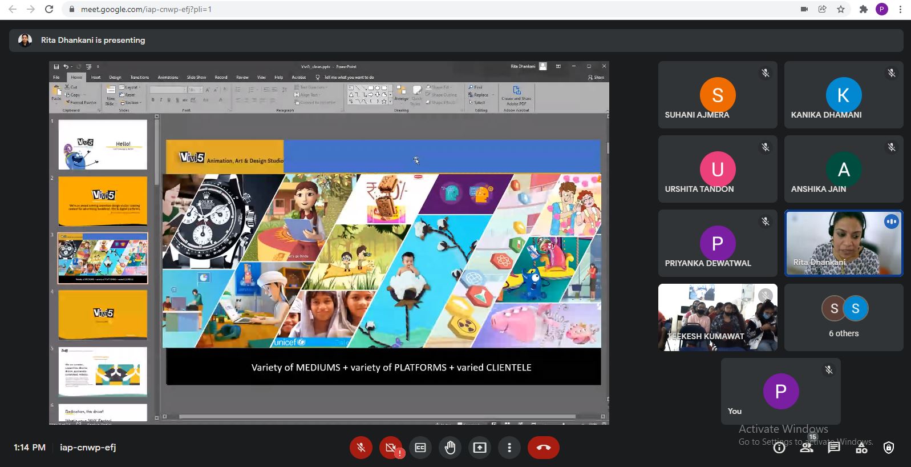Open the host controls shield icon
Viewport: 911px width, 467px height.
[889, 448]
